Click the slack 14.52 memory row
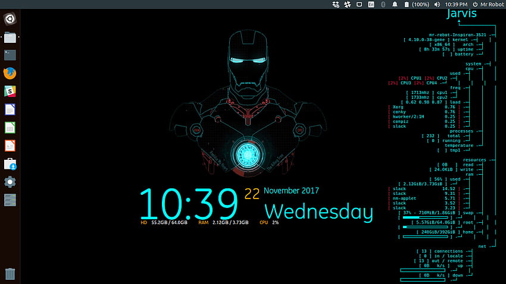The image size is (506, 284). pos(424,189)
